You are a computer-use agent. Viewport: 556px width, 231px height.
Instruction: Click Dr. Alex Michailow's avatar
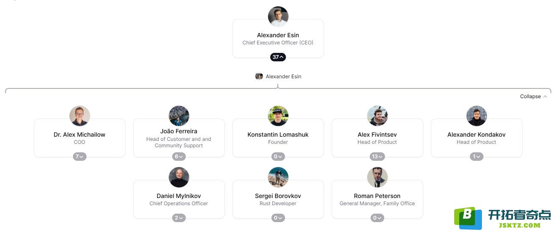click(80, 116)
